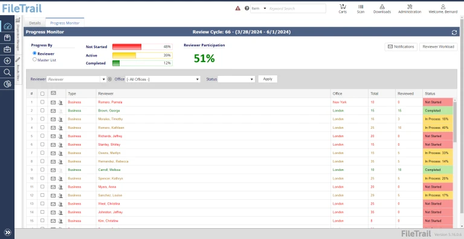464x239 pixels.
Task: Click the table's vertical scrollbar
Action: tap(454, 122)
